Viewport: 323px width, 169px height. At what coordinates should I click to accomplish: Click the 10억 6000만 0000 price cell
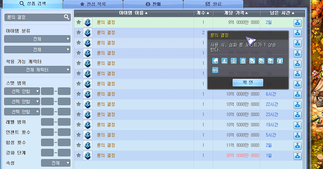[x=243, y=135]
